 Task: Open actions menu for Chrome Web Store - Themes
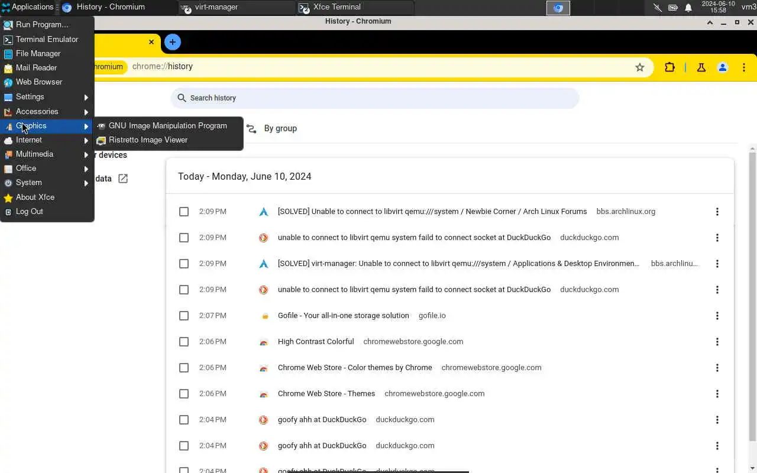[x=717, y=394]
